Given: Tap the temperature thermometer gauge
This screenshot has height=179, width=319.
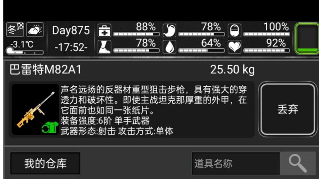Looking at the screenshot, I should click(x=25, y=51).
